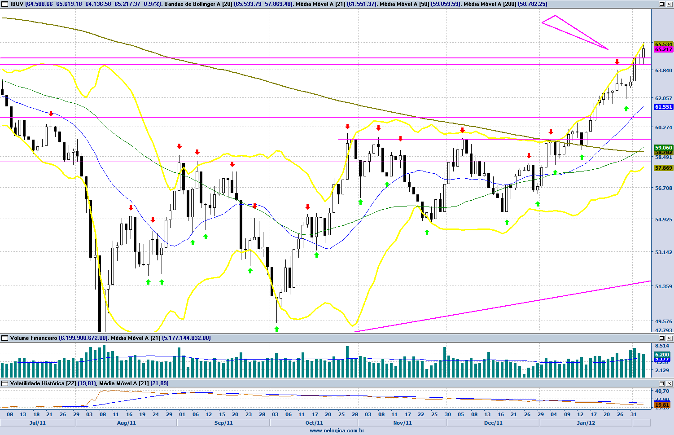Click the 65.534 upper band price tag

[664, 44]
